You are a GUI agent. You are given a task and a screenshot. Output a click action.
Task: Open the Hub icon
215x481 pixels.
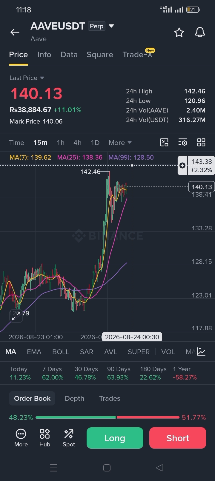[x=45, y=438]
